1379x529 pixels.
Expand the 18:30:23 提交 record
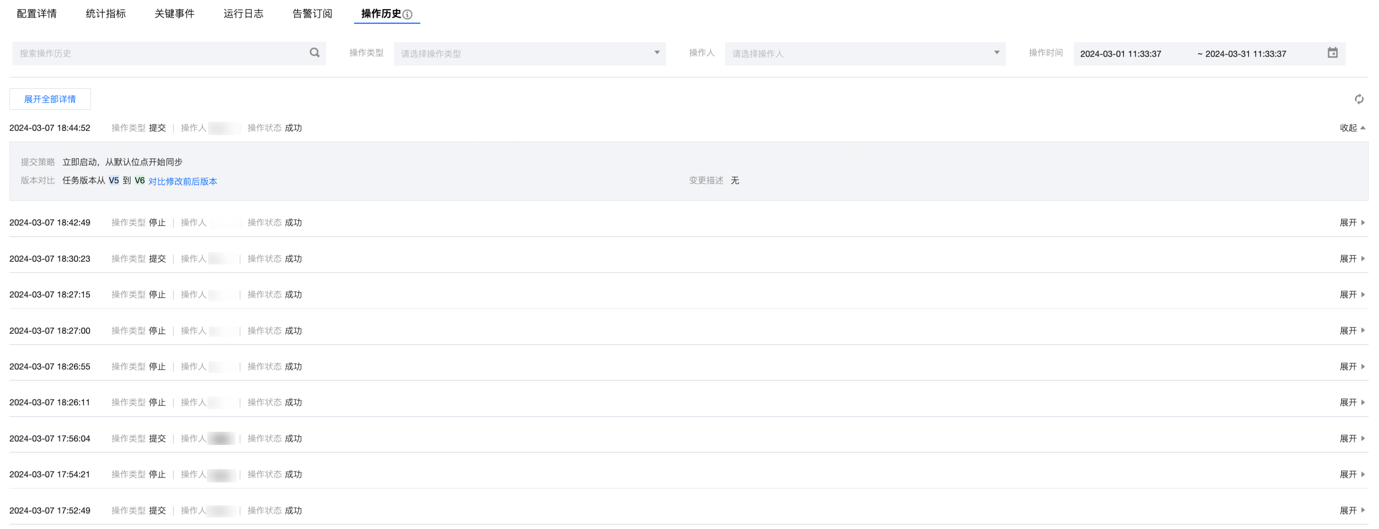pyautogui.click(x=1352, y=259)
